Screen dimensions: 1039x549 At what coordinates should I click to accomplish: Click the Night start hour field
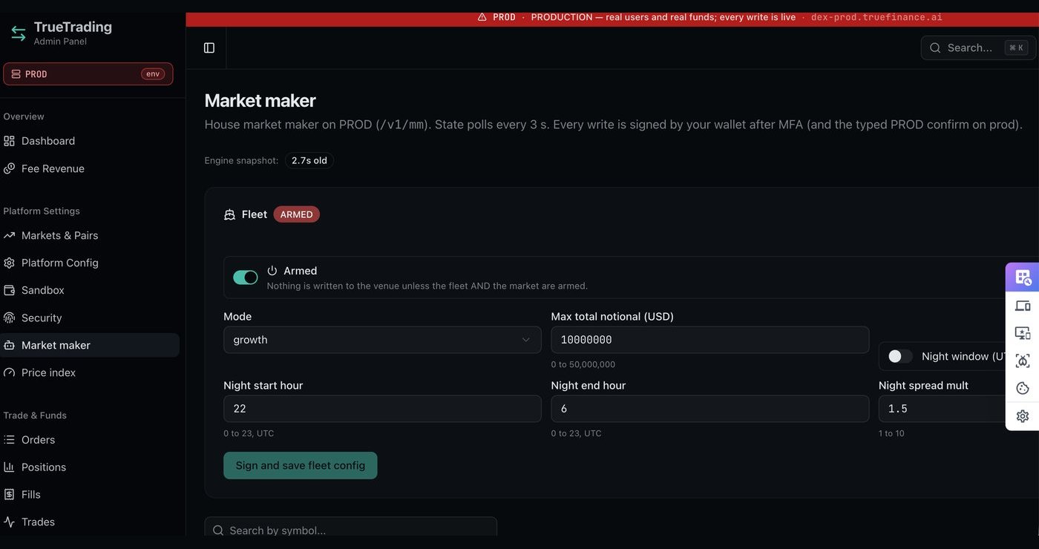(382, 409)
